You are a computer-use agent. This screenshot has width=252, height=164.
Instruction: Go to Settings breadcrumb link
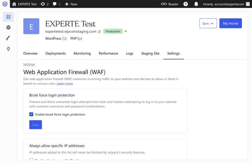click(29, 64)
